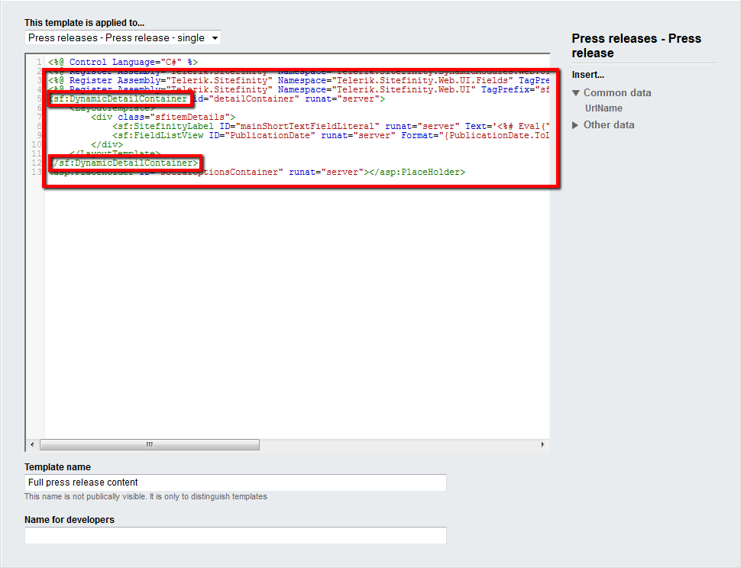Click the opening sf:DynamicDetailContainer tag
This screenshot has width=741, height=568.
click(119, 99)
